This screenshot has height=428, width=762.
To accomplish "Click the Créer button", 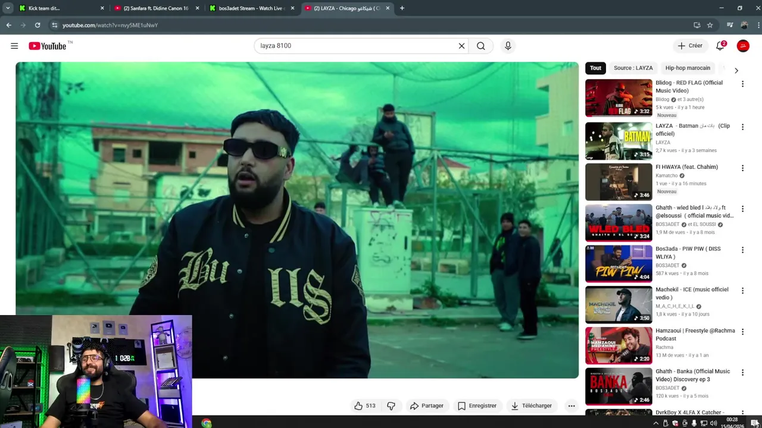I will tap(690, 46).
